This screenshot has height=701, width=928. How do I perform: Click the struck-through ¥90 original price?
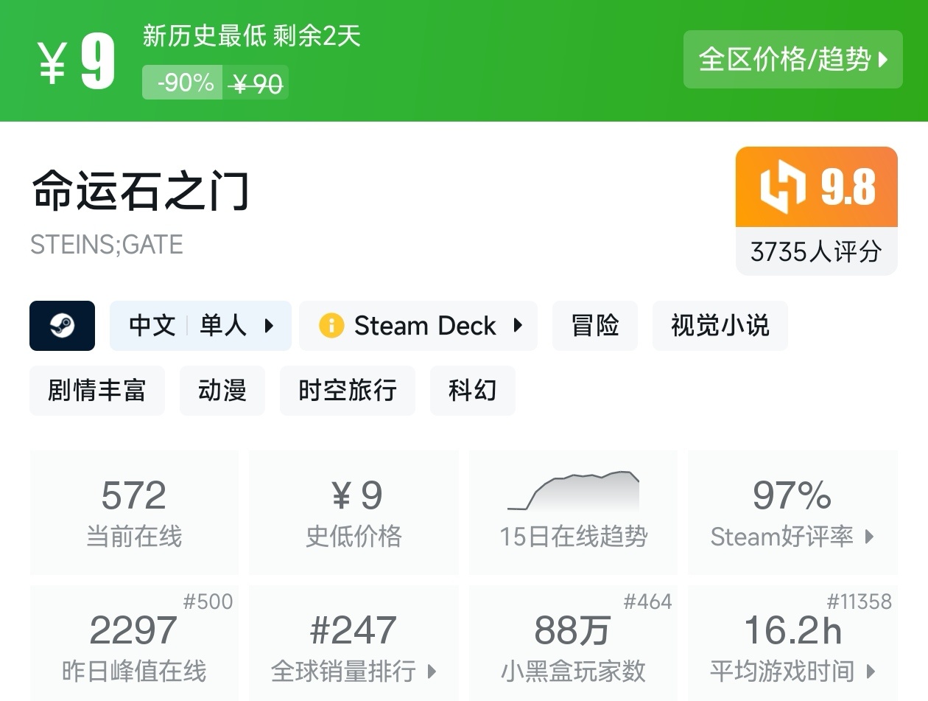click(x=256, y=83)
